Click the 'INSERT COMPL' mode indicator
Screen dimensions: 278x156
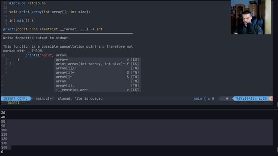[16, 98]
